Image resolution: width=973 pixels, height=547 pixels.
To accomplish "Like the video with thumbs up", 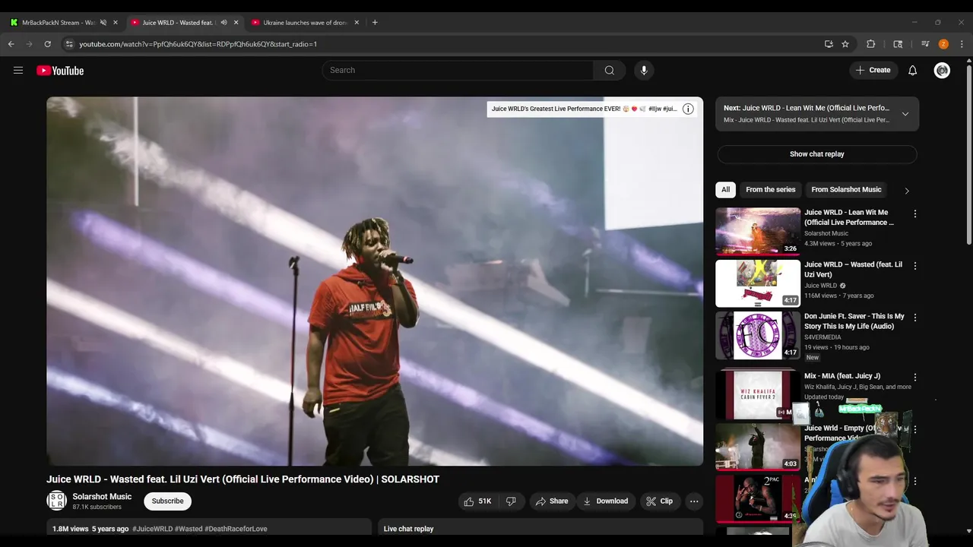I will 477,501.
